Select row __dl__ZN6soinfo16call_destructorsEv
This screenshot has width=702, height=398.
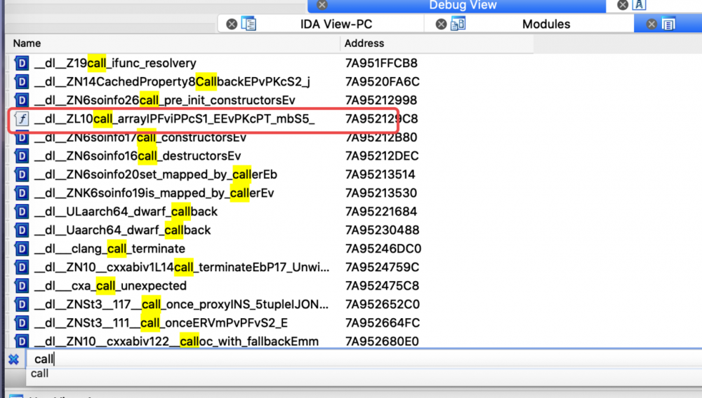pyautogui.click(x=138, y=156)
